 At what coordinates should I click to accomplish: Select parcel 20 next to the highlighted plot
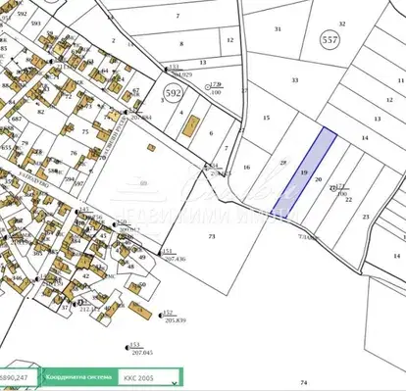pyautogui.click(x=318, y=179)
